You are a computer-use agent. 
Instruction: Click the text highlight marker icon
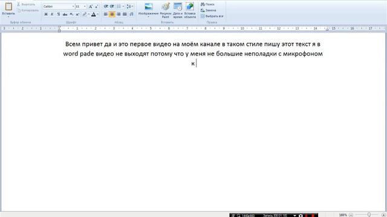coord(85,14)
